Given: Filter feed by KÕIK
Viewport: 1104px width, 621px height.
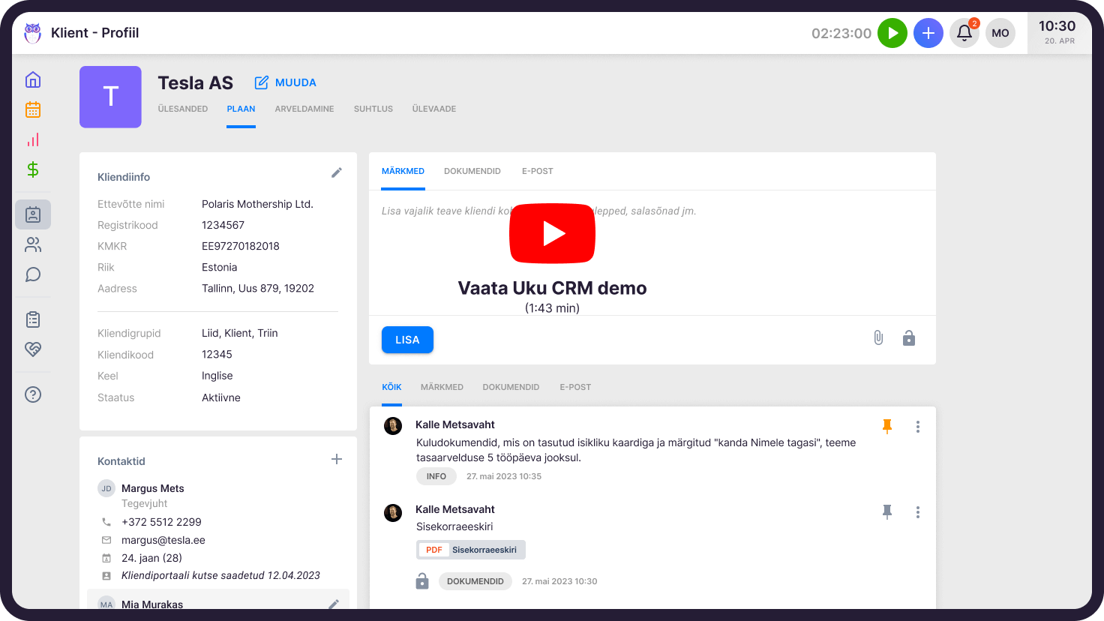Looking at the screenshot, I should click(x=392, y=387).
